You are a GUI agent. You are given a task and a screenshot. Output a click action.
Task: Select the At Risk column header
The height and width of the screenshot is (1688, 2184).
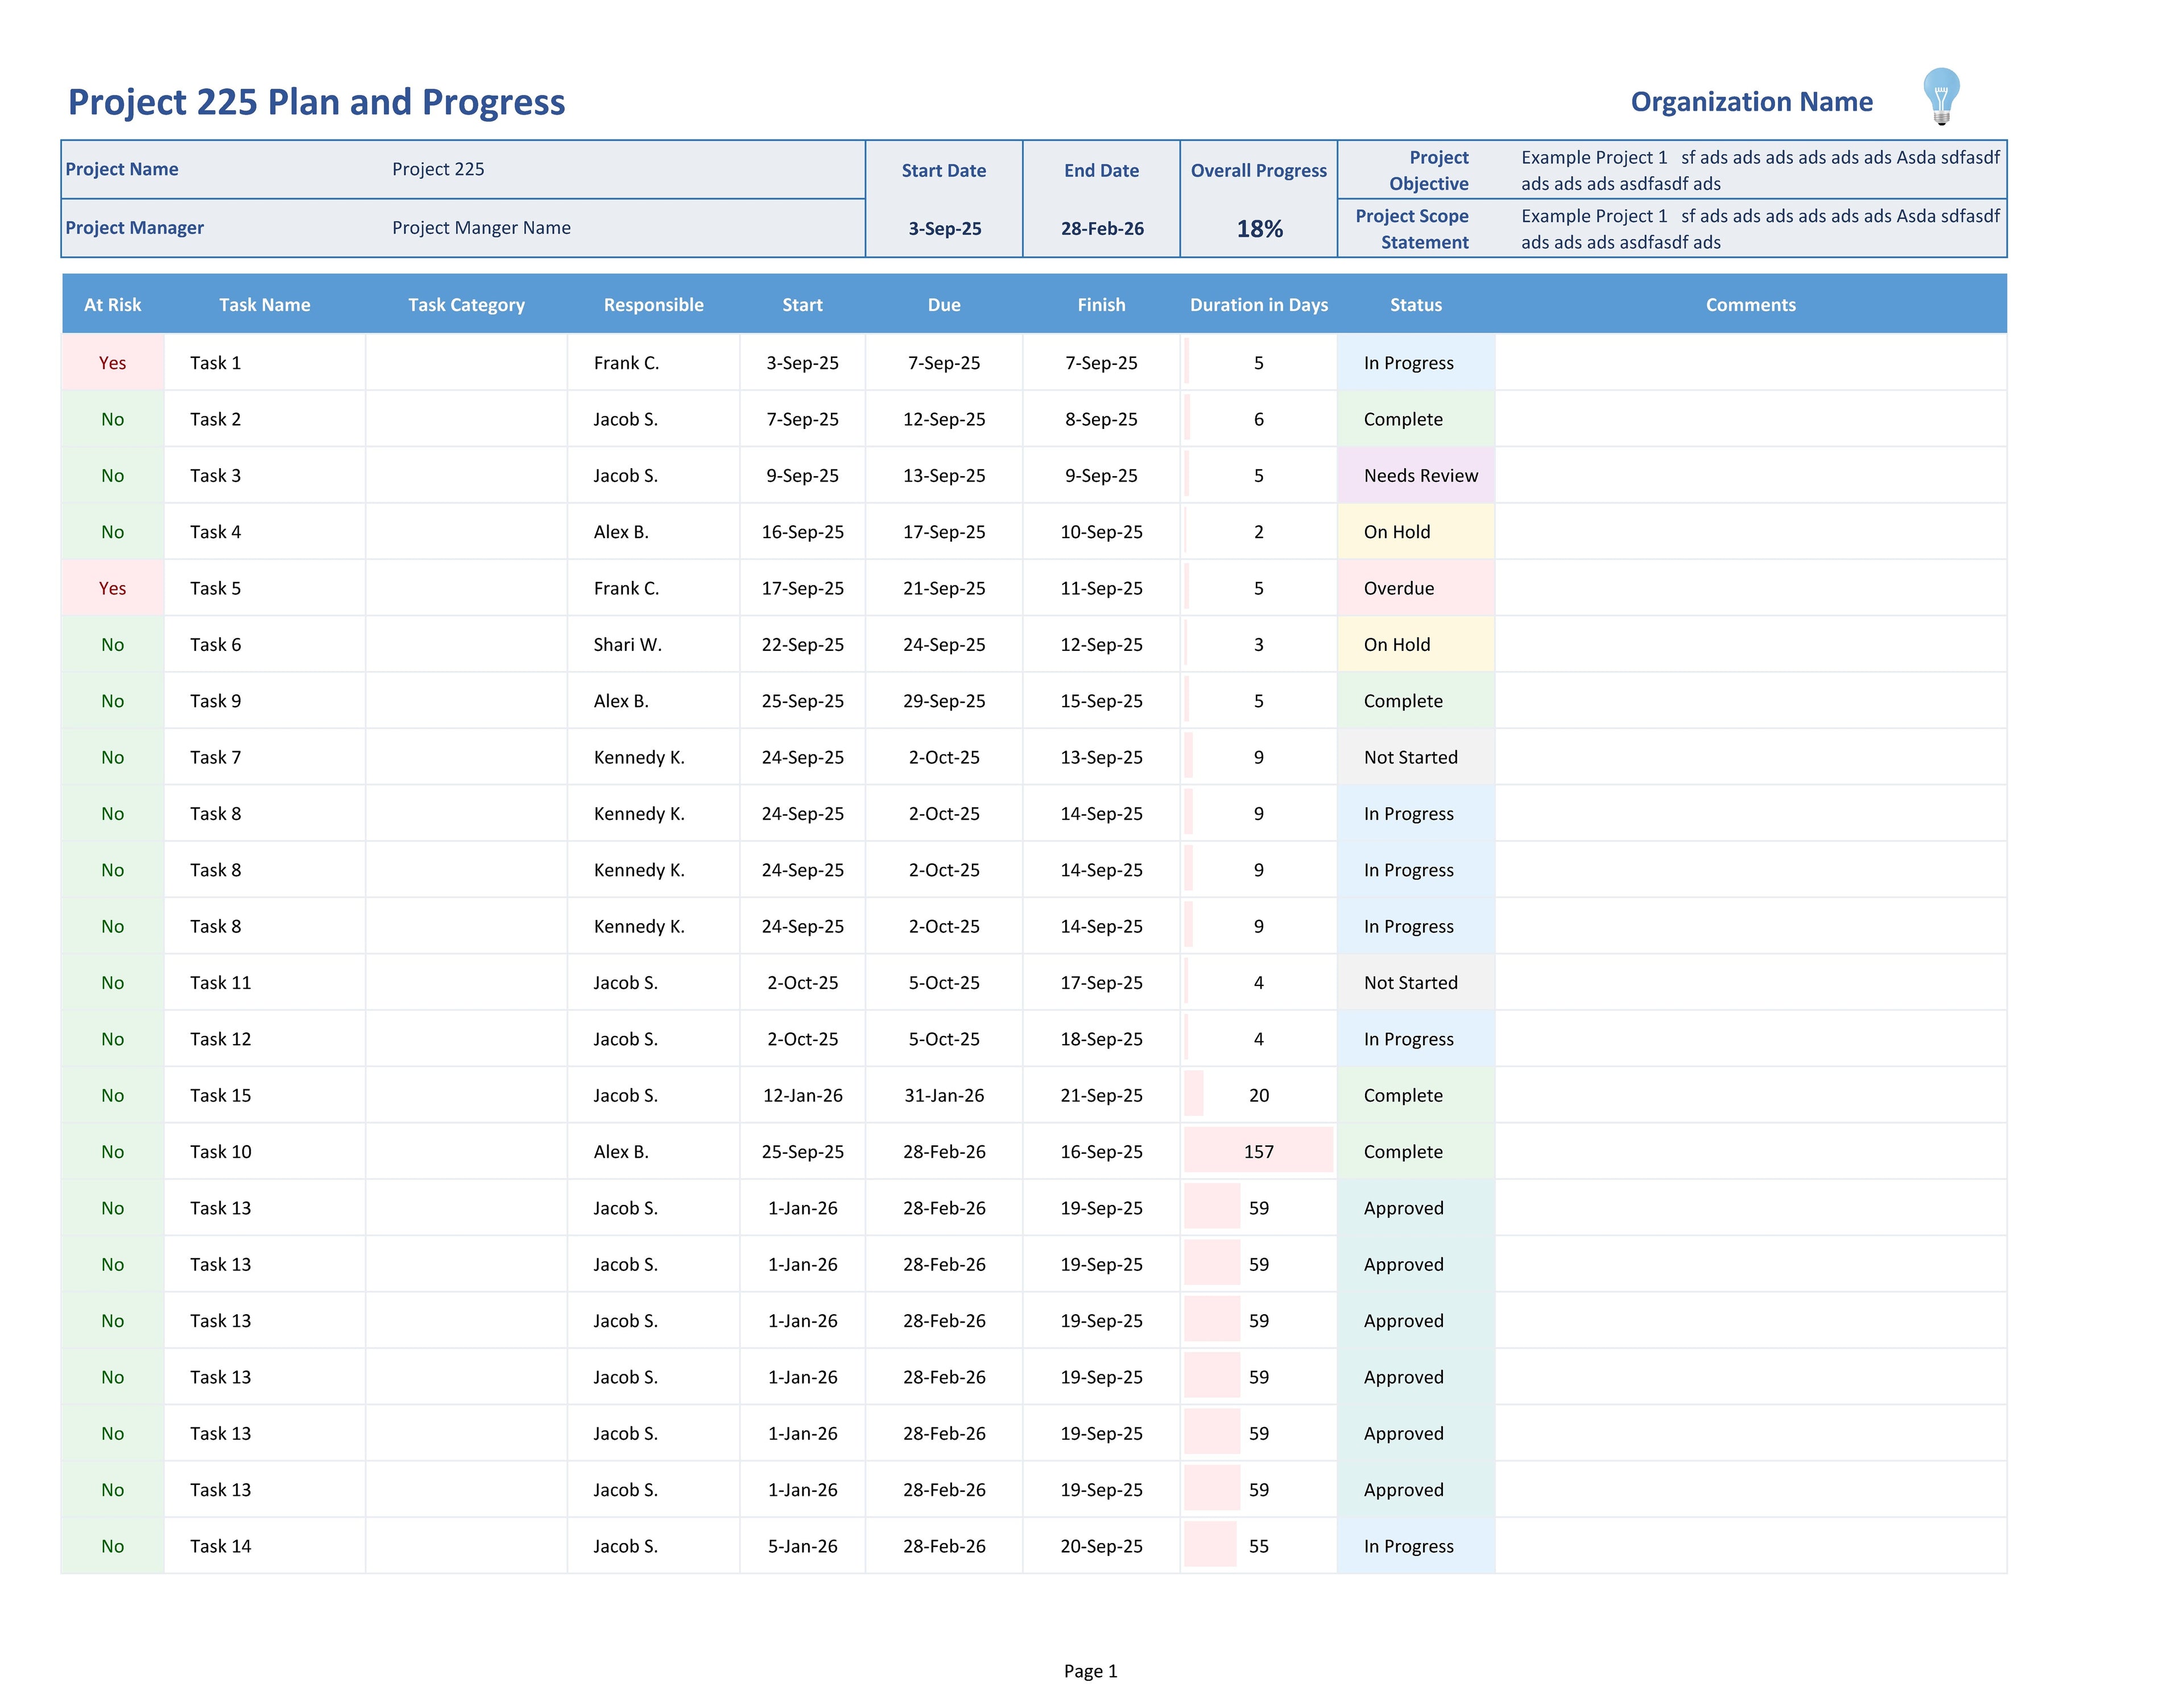click(x=112, y=304)
